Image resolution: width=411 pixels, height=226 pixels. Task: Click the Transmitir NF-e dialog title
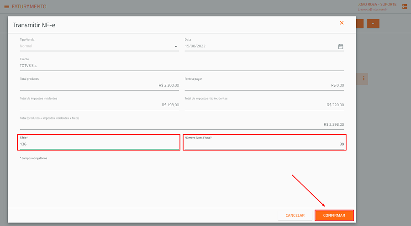pos(34,25)
